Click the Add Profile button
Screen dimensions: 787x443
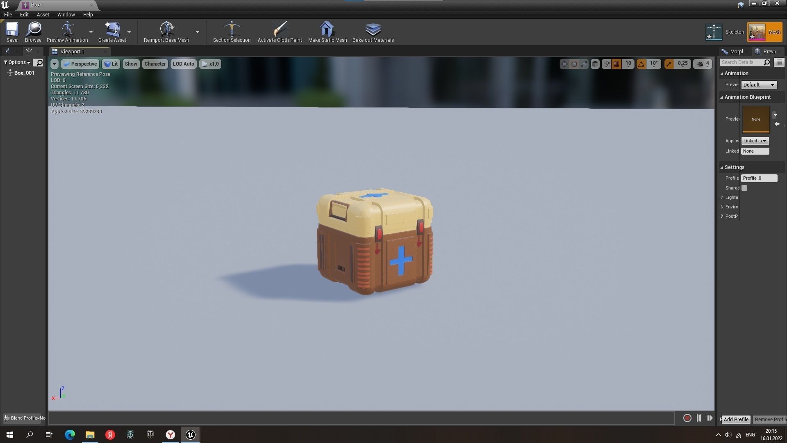[x=736, y=419]
